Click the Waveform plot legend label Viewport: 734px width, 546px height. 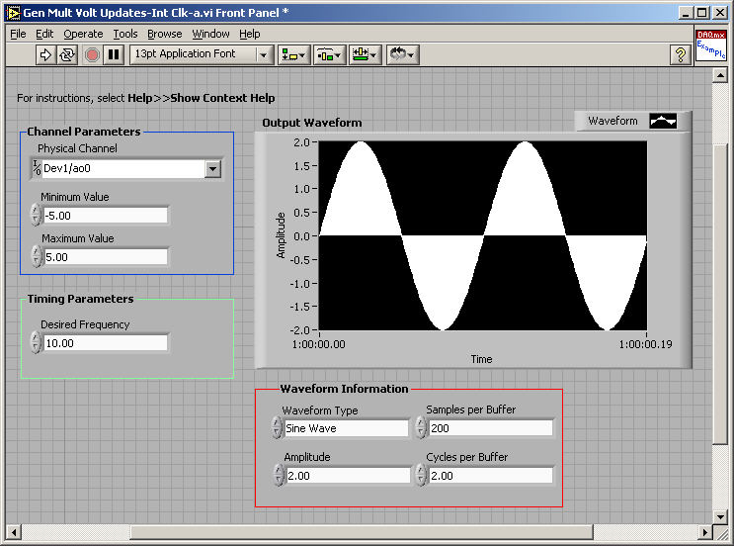click(612, 121)
